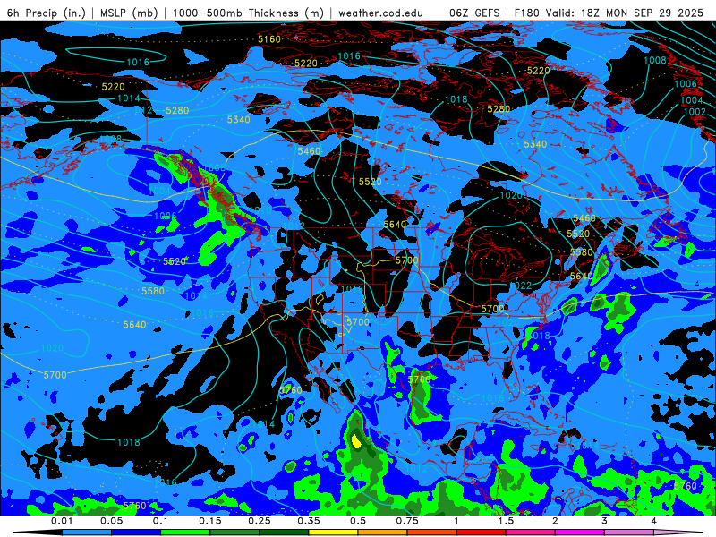Click the 0.05 legend value
This screenshot has width=716, height=537.
coord(111,521)
